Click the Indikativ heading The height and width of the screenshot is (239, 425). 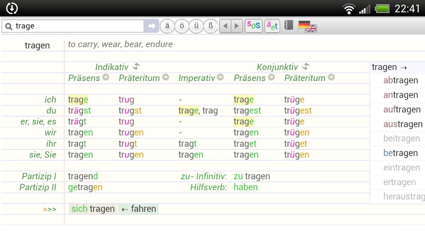pos(112,67)
